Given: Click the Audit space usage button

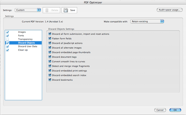Looking at the screenshot, I should click(x=170, y=10).
